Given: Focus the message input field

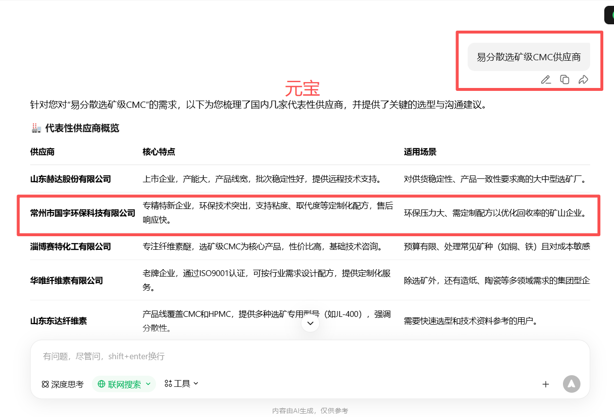Looking at the screenshot, I should tap(310, 356).
